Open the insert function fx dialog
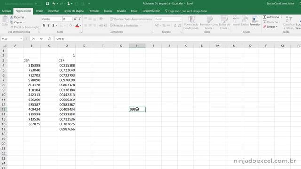Screen dimensions: 301x169 [49, 38]
